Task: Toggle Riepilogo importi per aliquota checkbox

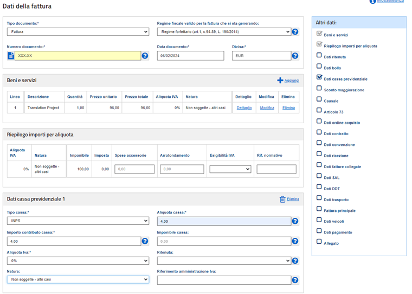Action: pos(319,44)
